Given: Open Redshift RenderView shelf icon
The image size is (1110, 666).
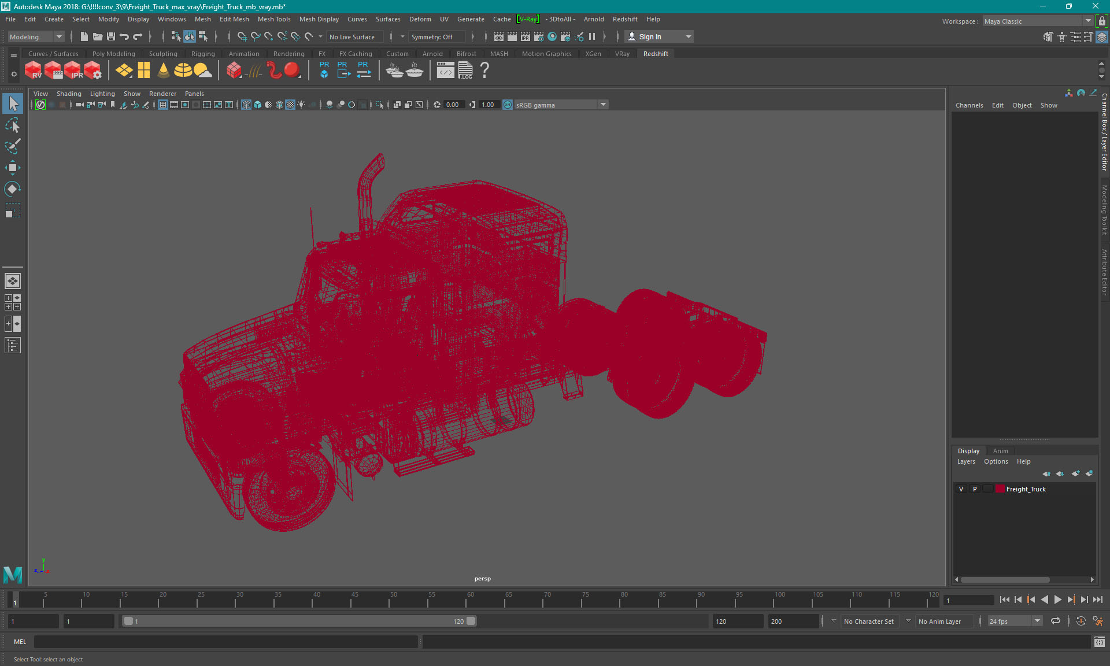Looking at the screenshot, I should coord(33,71).
